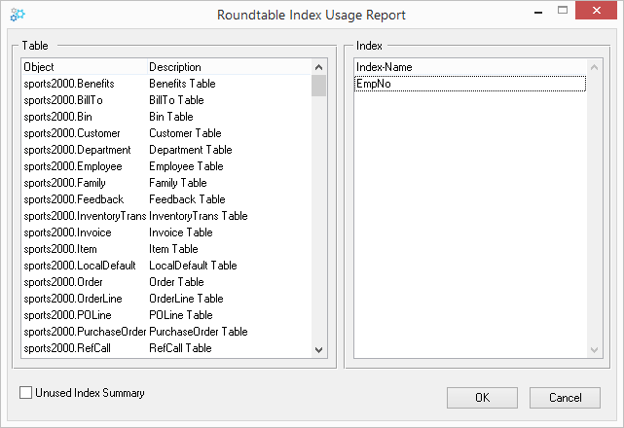Click the Employee Table description cell

click(x=186, y=166)
